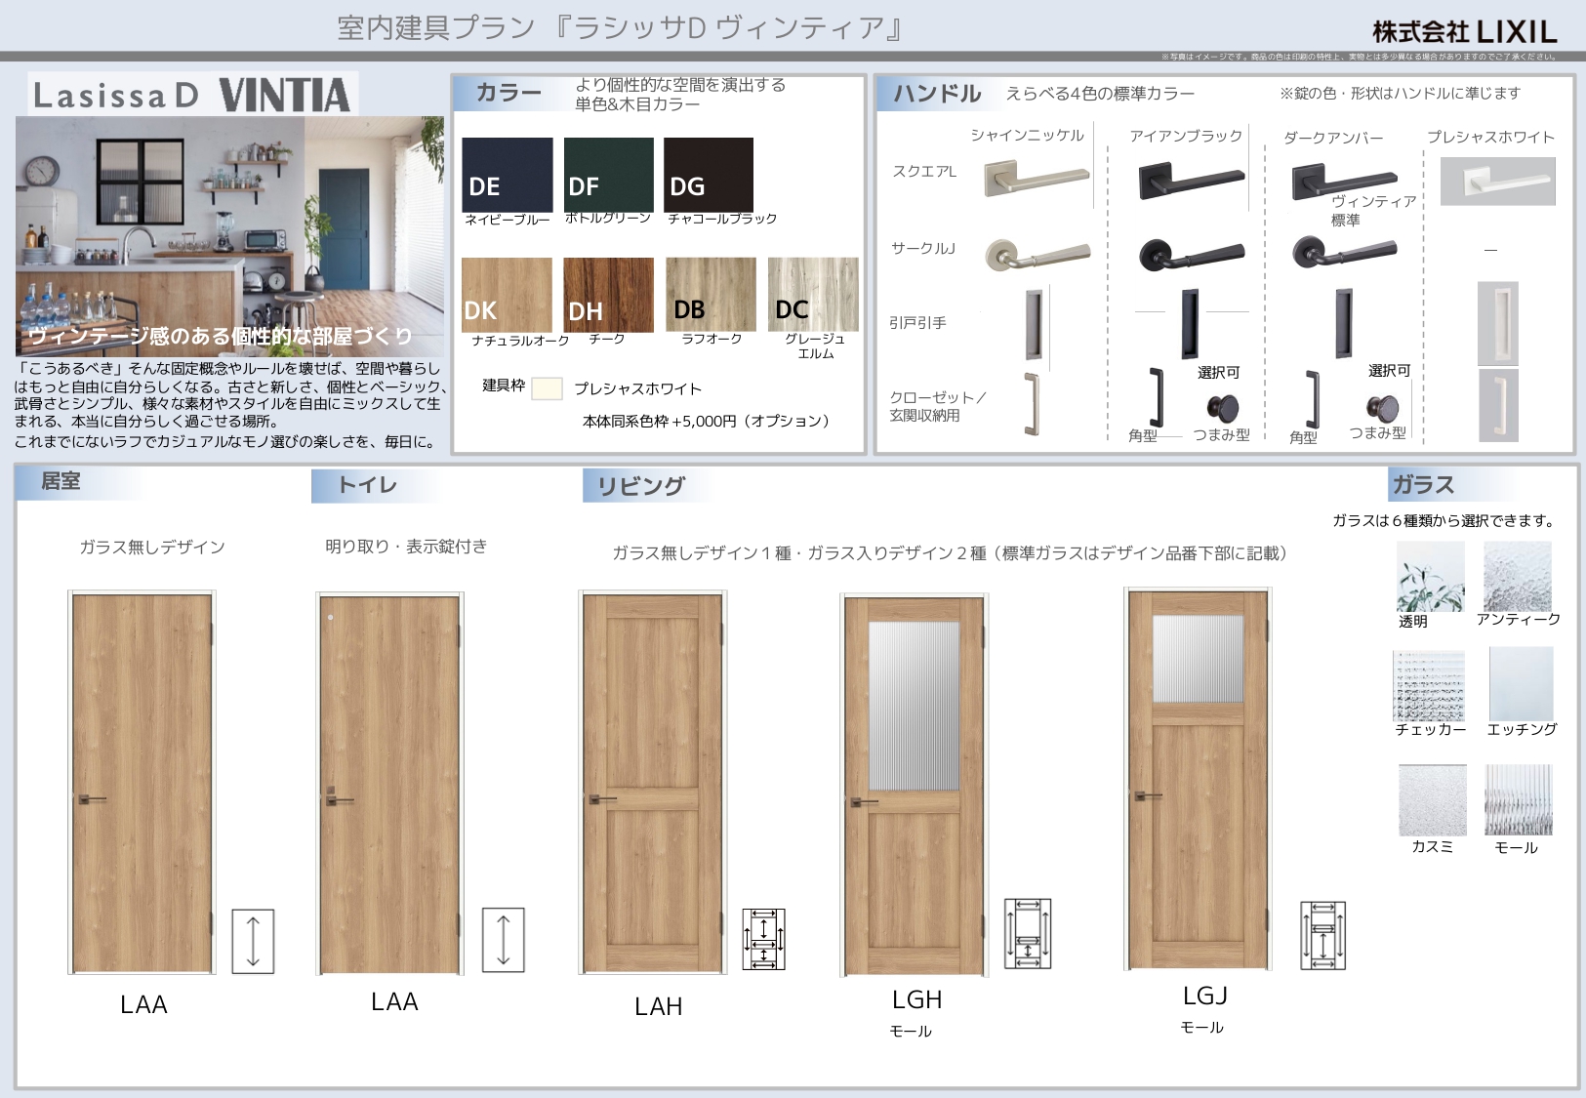Click the DE navy blue color swatch
Screen dimensions: 1586x1098
tap(508, 175)
